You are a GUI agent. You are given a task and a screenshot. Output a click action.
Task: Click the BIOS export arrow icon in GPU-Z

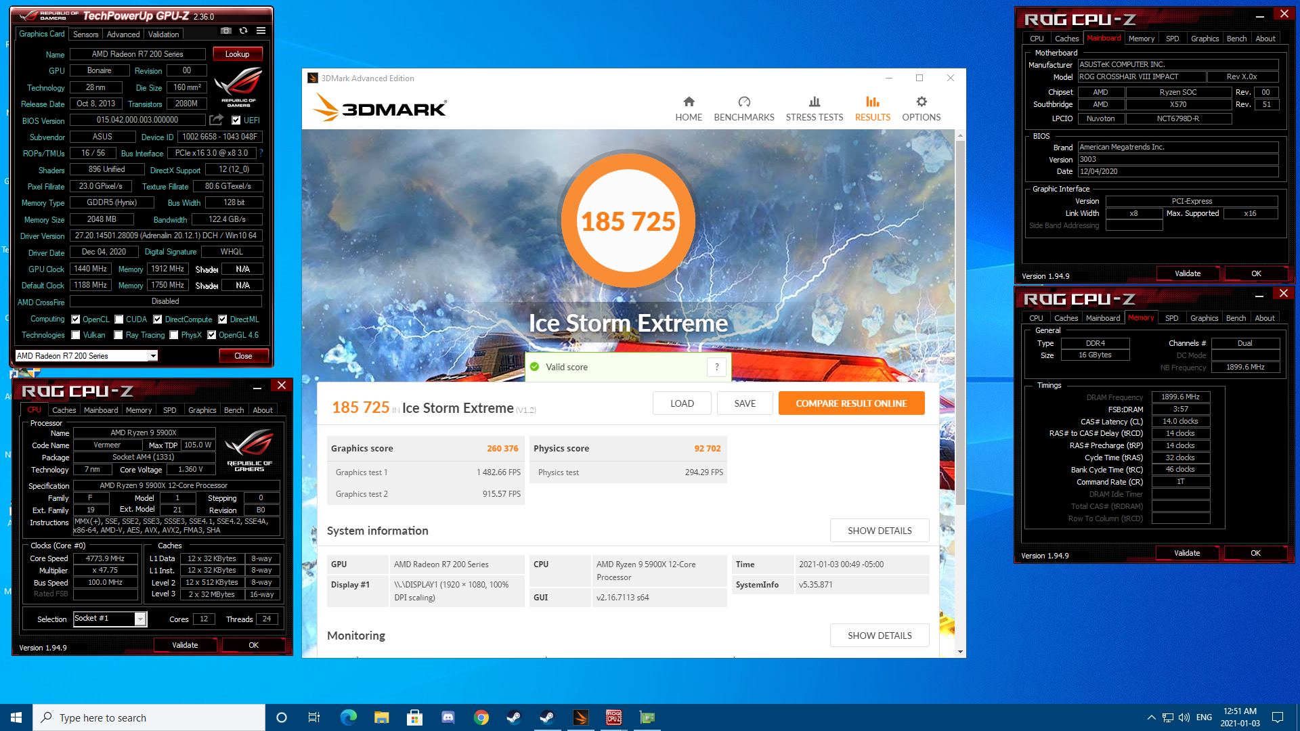pos(217,120)
